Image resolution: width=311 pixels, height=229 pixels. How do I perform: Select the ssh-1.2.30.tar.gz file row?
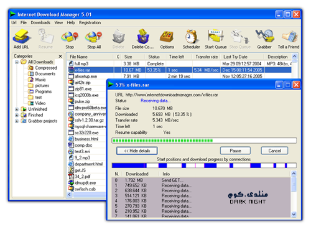coord(87,120)
